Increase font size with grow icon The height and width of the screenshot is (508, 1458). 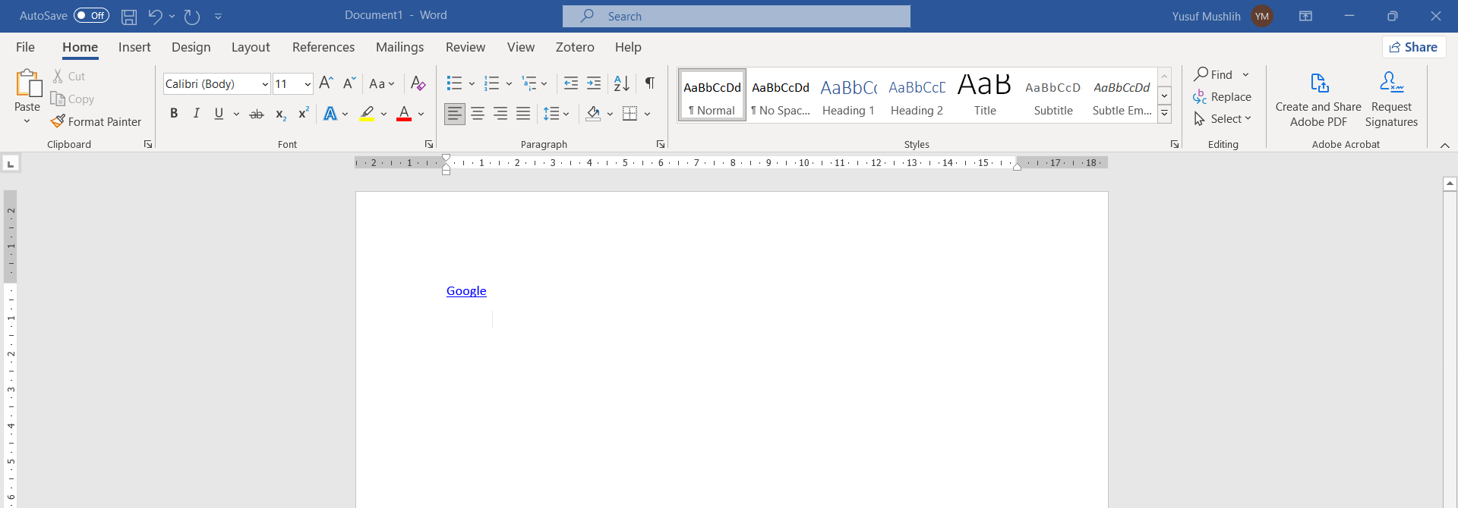click(326, 83)
